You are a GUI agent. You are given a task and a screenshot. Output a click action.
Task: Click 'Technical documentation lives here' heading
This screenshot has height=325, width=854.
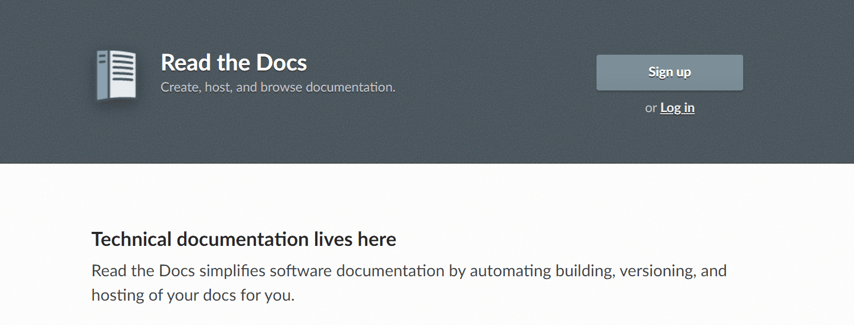pos(243,239)
